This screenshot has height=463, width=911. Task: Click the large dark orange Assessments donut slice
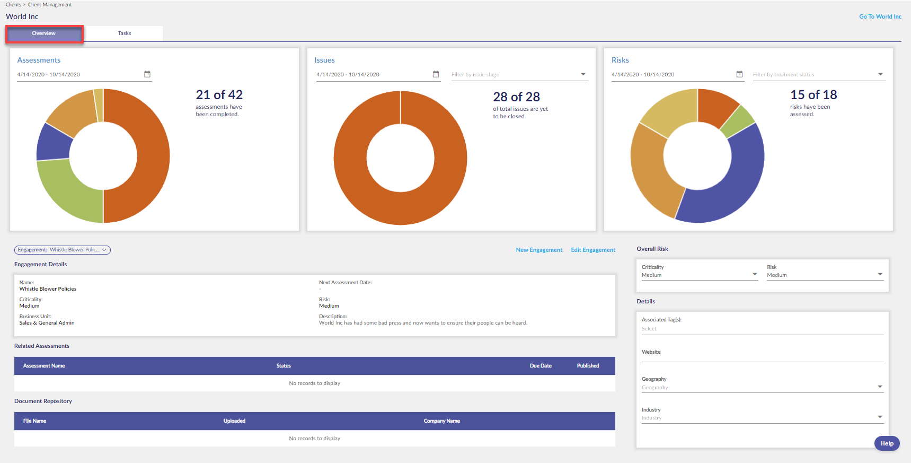coord(153,156)
